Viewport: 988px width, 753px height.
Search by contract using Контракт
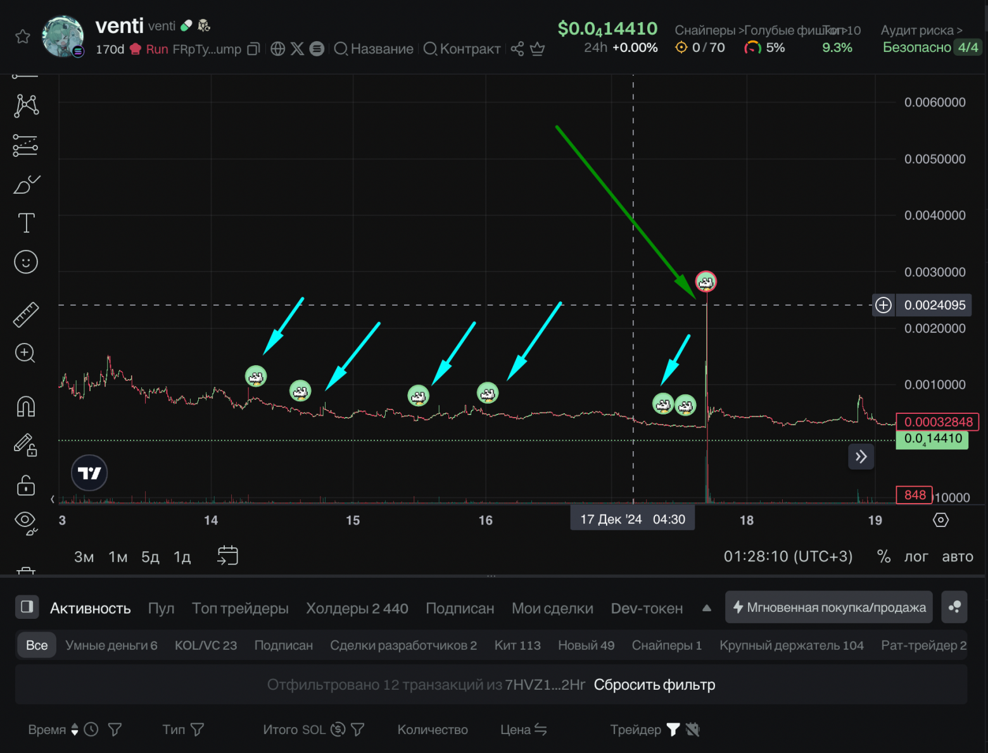pyautogui.click(x=462, y=49)
